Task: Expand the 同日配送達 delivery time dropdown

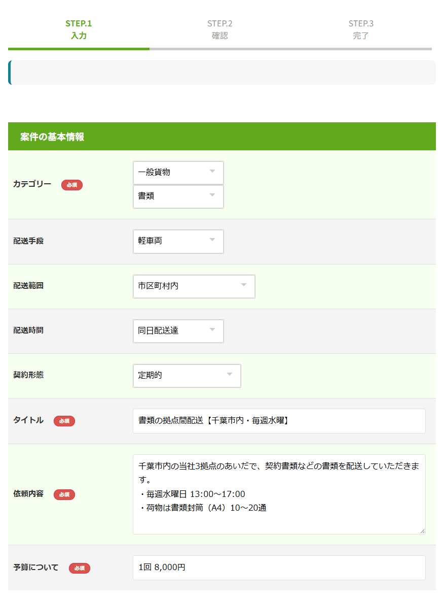Action: (x=178, y=331)
